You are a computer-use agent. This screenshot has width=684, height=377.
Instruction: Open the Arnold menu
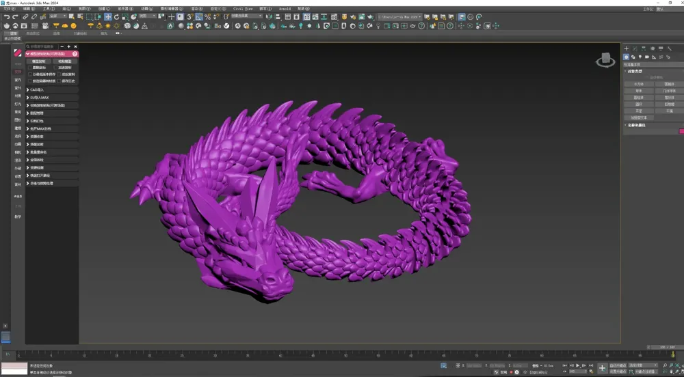coord(285,9)
